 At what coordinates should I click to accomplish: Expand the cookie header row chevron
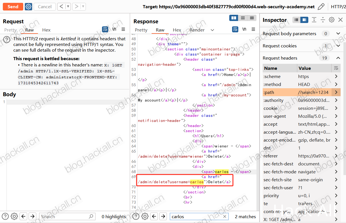tap(336, 108)
